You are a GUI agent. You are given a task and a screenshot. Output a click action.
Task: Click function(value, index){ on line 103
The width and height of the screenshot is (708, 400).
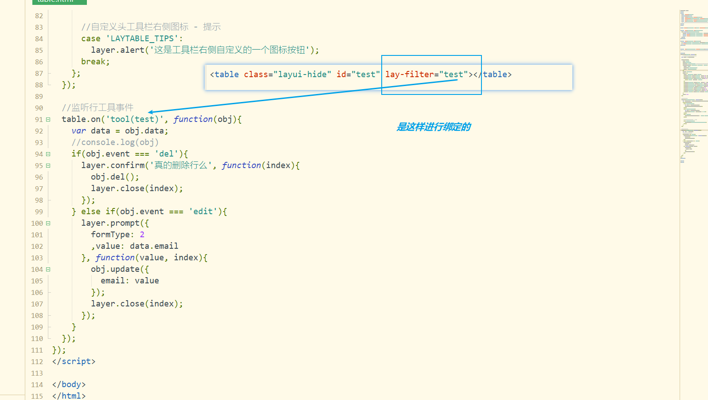tap(152, 258)
